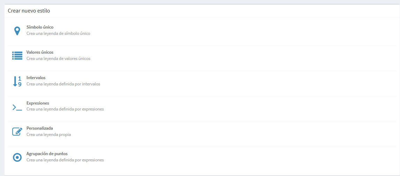This screenshot has height=176, width=400.
Task: Click 'Crea una leyenda de símbolo único' description
Action: tap(59, 33)
